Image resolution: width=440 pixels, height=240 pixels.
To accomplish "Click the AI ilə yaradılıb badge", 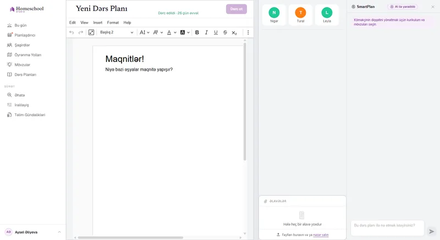I will pyautogui.click(x=403, y=7).
